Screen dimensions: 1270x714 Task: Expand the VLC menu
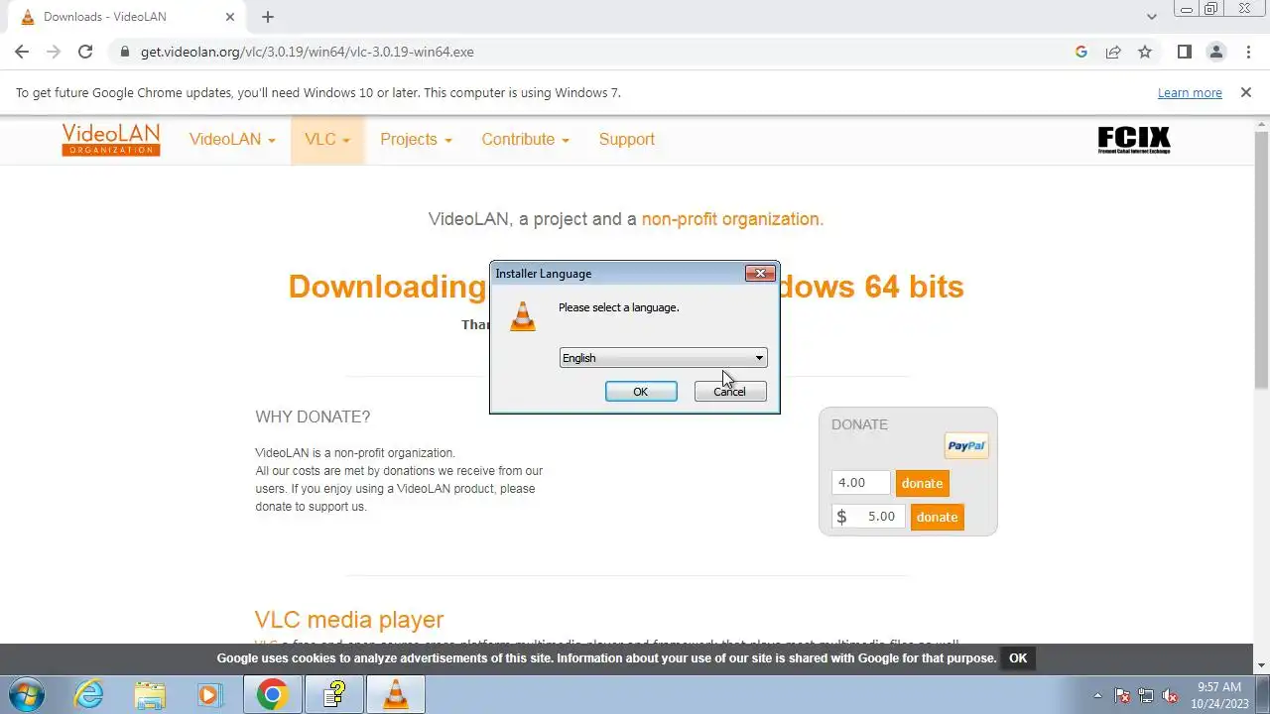(327, 140)
